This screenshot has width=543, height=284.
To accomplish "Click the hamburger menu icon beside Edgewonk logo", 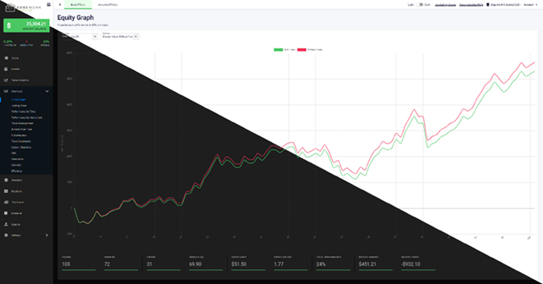I will coord(48,5).
